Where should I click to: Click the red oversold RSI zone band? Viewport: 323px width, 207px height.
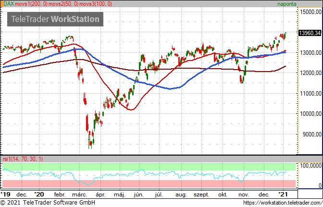(149, 184)
